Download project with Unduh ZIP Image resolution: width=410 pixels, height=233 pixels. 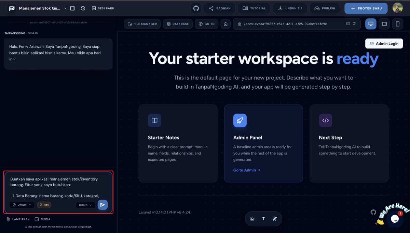(290, 8)
